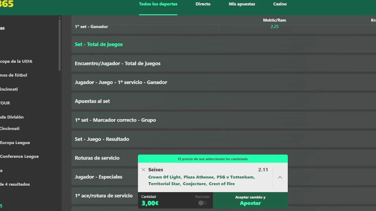Switch to the Directo tab
Image resolution: width=376 pixels, height=211 pixels.
click(x=203, y=4)
